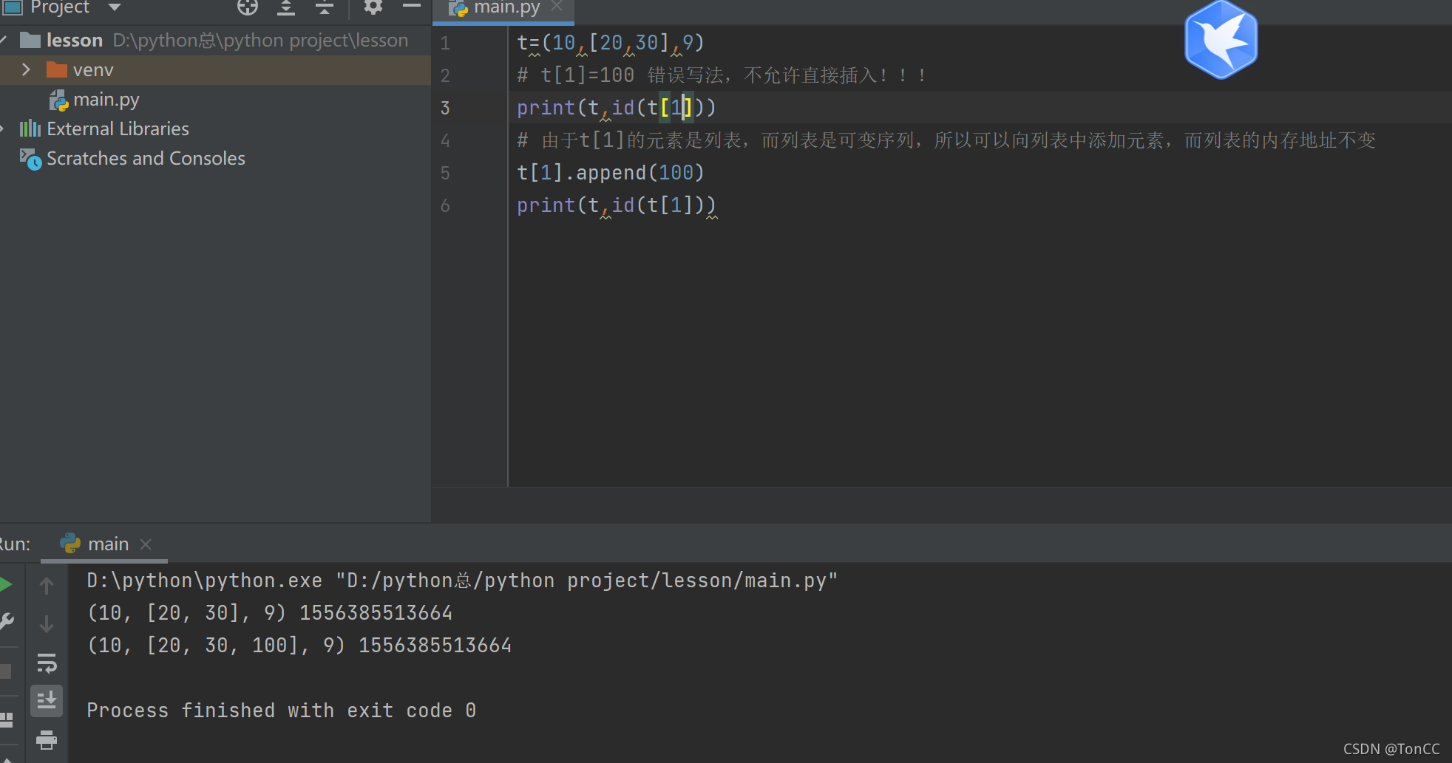Click the Collapse All icon in Project panel
Viewport: 1452px width, 763px height.
point(325,7)
